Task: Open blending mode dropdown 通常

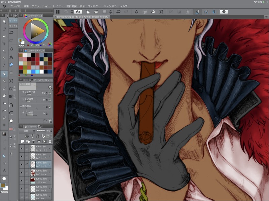Action: coord(27,131)
